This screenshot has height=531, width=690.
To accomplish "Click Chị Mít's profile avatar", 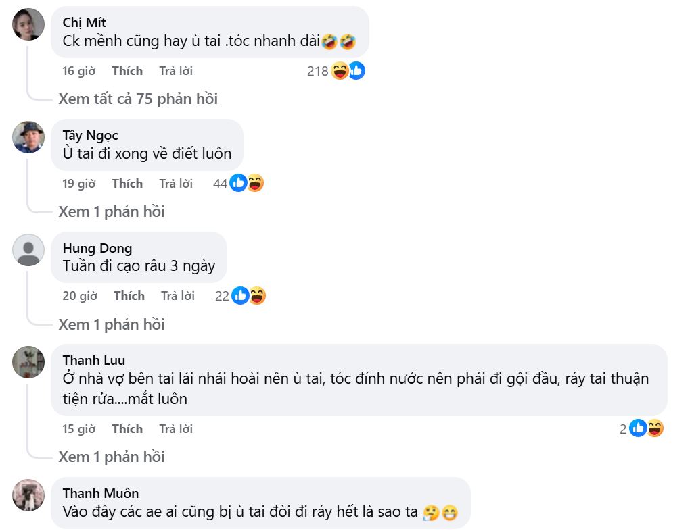I will pyautogui.click(x=28, y=24).
